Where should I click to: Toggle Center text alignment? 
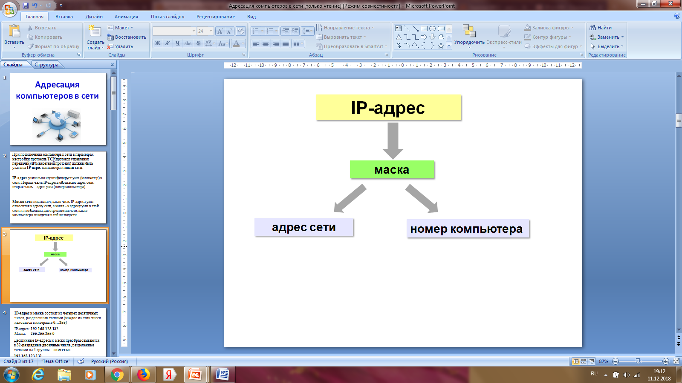pyautogui.click(x=266, y=43)
